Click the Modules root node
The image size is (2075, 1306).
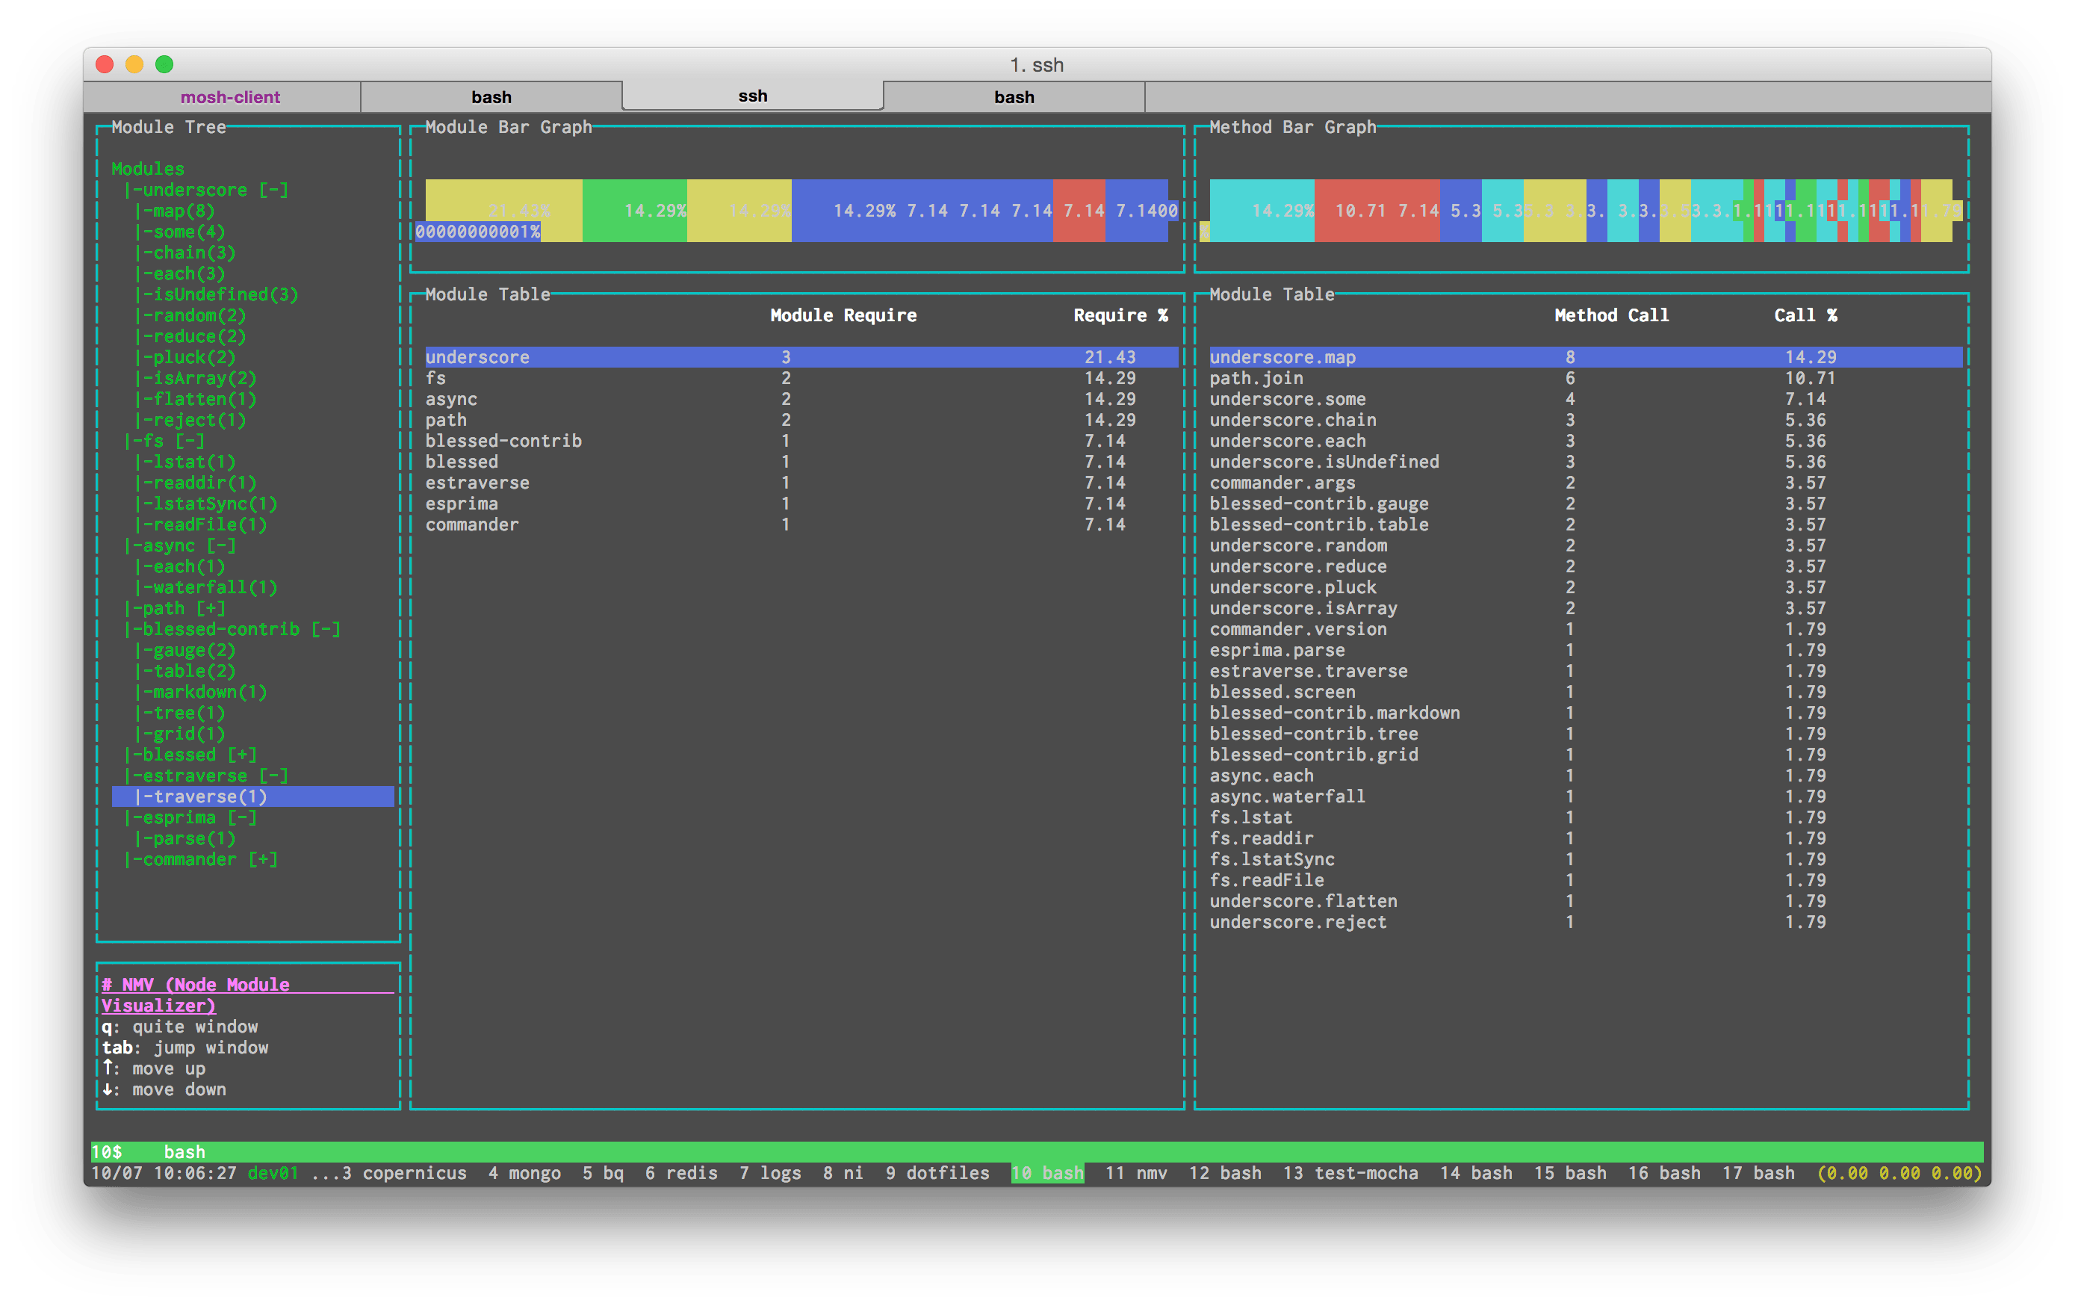[x=147, y=169]
